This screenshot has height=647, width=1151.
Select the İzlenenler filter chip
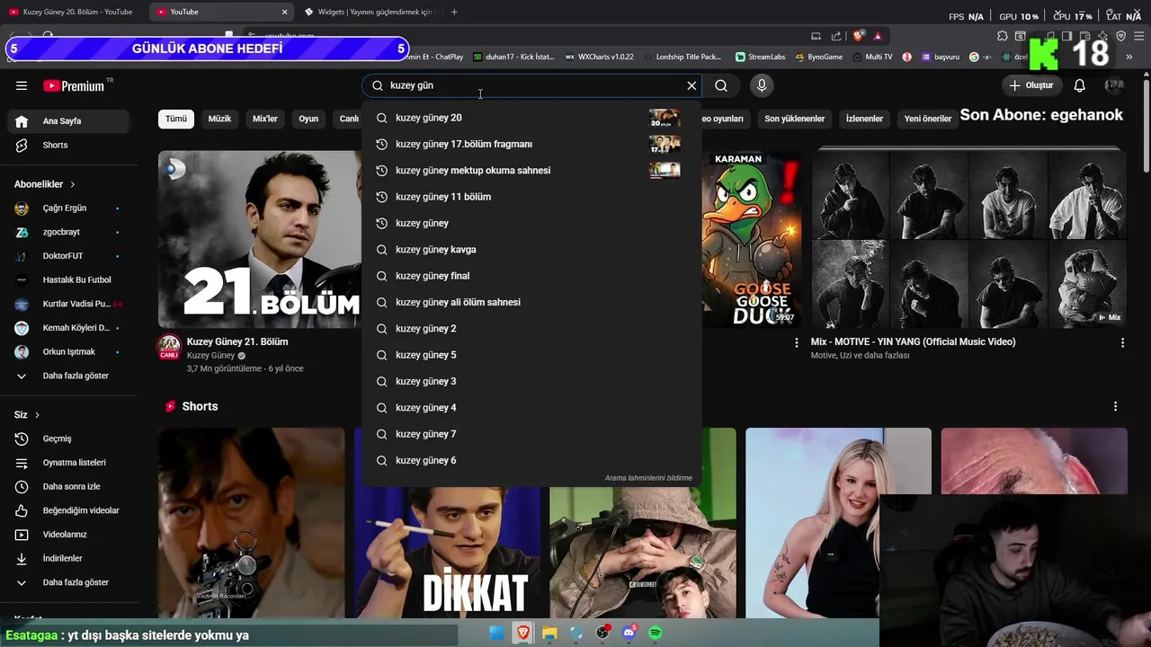[864, 119]
